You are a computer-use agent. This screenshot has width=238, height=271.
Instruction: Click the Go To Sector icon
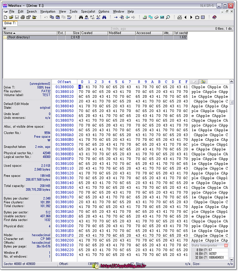pyautogui.click(x=122, y=17)
